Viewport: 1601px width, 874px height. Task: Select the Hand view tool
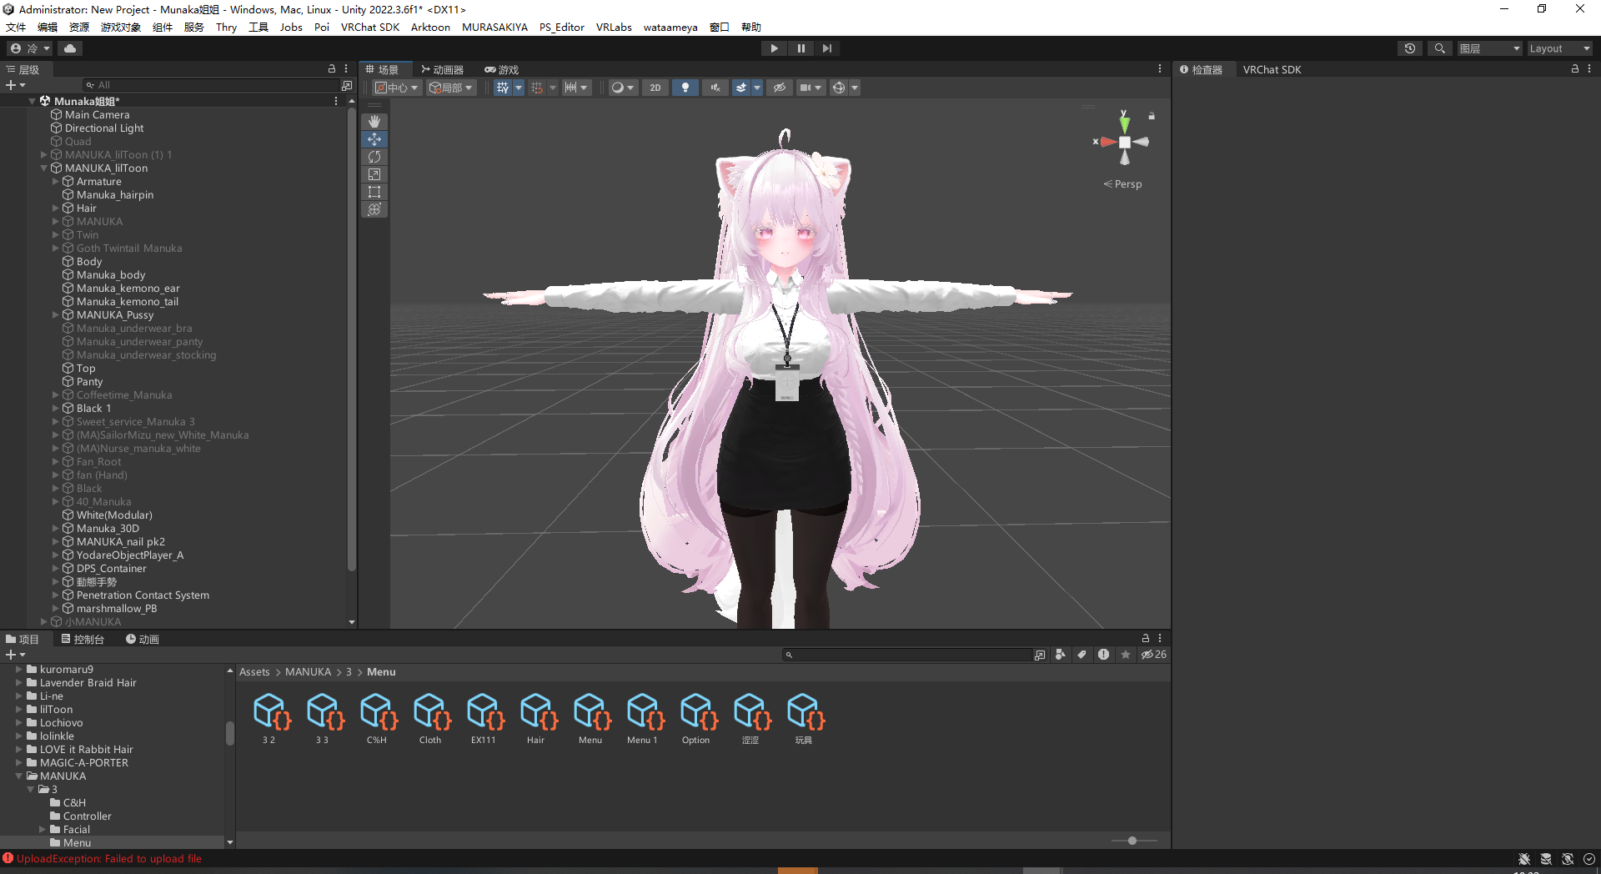[x=374, y=122]
